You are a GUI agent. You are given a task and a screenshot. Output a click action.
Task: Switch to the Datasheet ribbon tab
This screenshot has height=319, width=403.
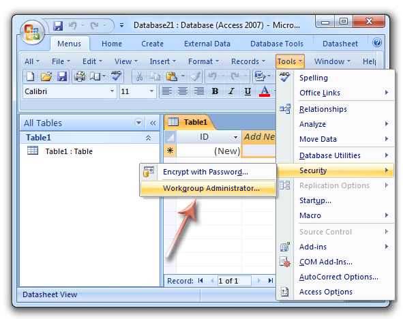point(340,44)
